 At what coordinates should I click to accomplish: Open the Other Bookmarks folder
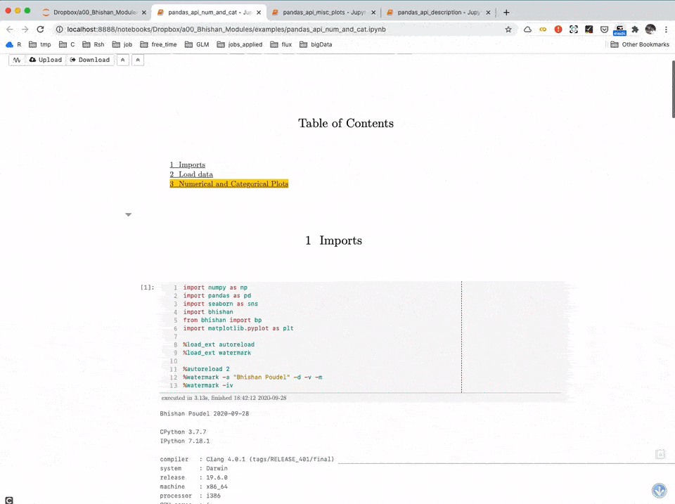640,44
